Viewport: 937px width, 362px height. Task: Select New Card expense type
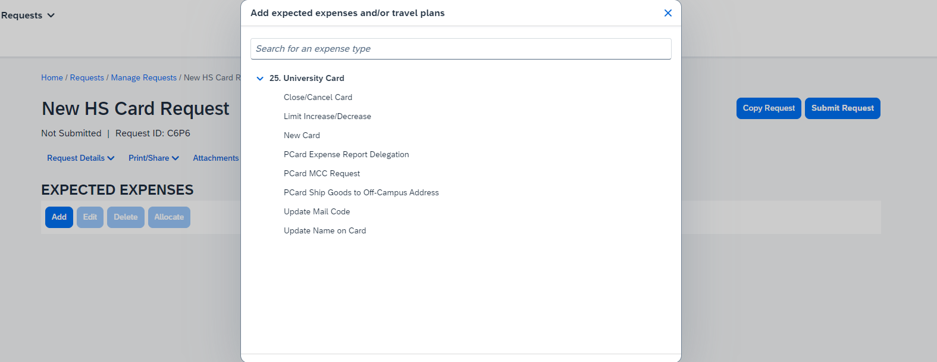(x=302, y=136)
